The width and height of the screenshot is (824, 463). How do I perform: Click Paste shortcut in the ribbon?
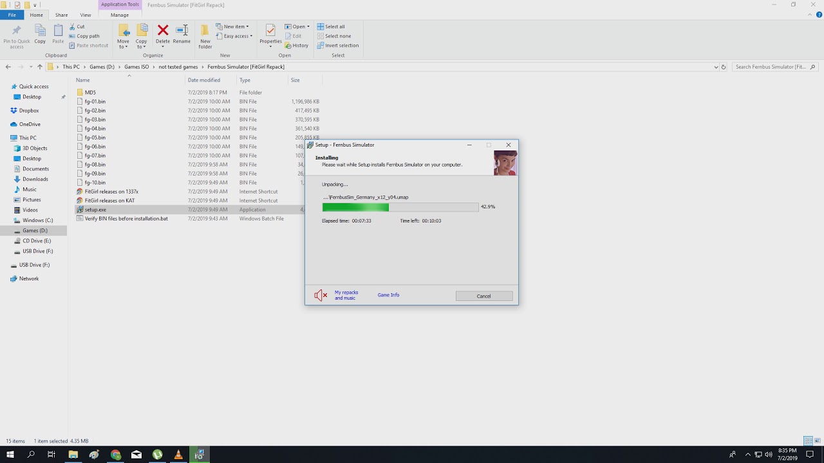[88, 46]
